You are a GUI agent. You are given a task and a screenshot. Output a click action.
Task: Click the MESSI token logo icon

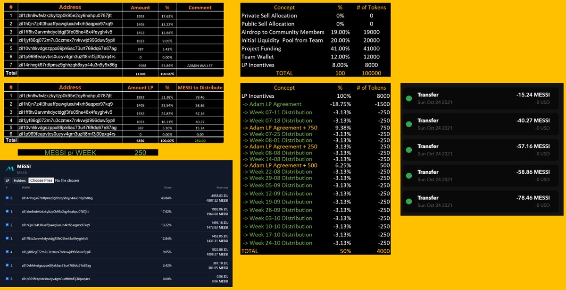coord(9,169)
